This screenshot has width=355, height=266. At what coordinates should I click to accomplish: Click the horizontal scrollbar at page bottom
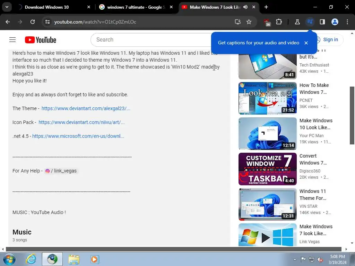(174, 249)
